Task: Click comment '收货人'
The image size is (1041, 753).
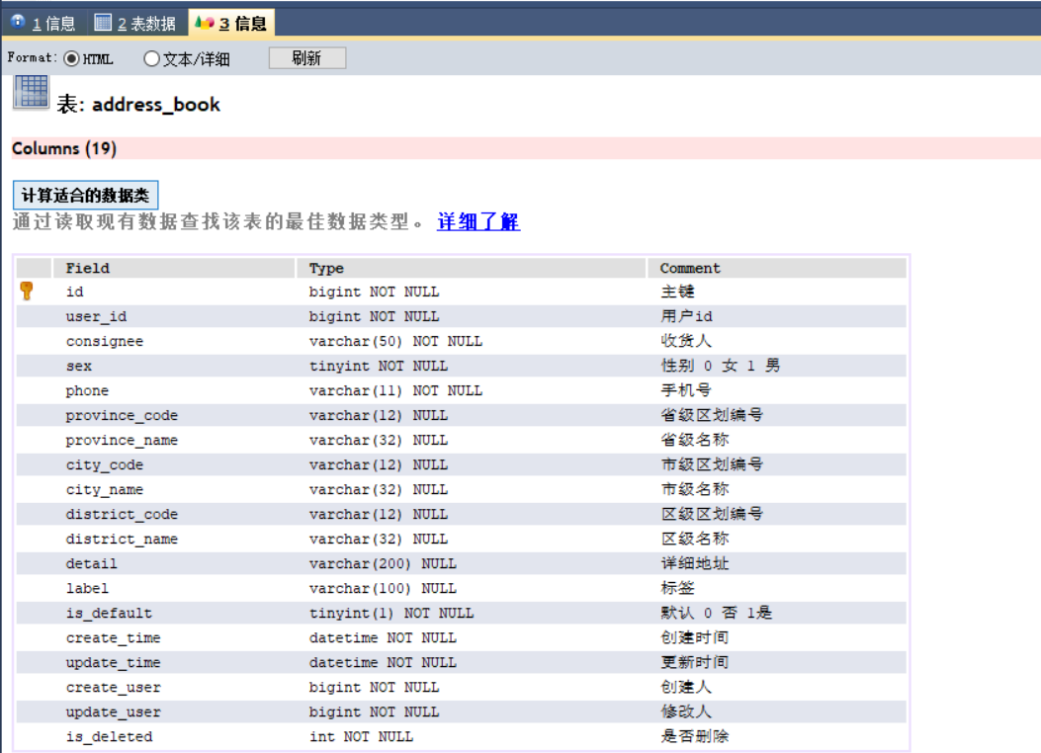Action: pos(686,341)
